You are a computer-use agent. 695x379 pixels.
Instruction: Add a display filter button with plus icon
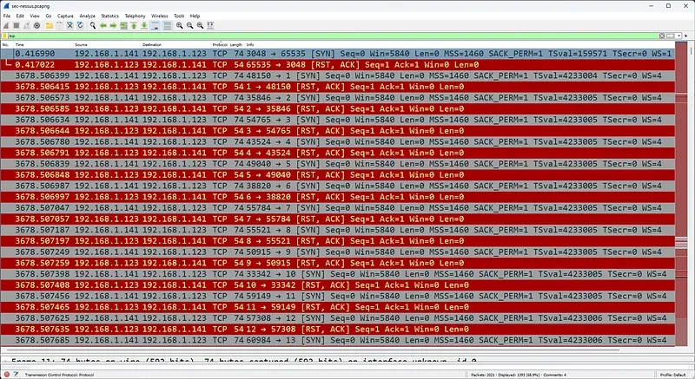[x=686, y=36]
